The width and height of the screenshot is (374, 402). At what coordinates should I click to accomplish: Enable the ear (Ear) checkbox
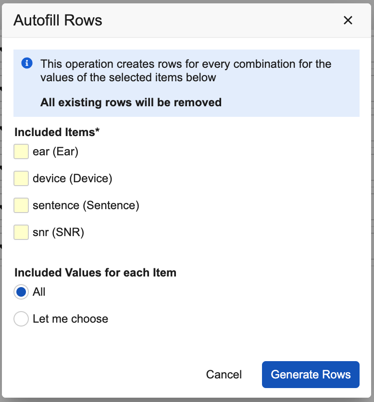[x=21, y=151]
